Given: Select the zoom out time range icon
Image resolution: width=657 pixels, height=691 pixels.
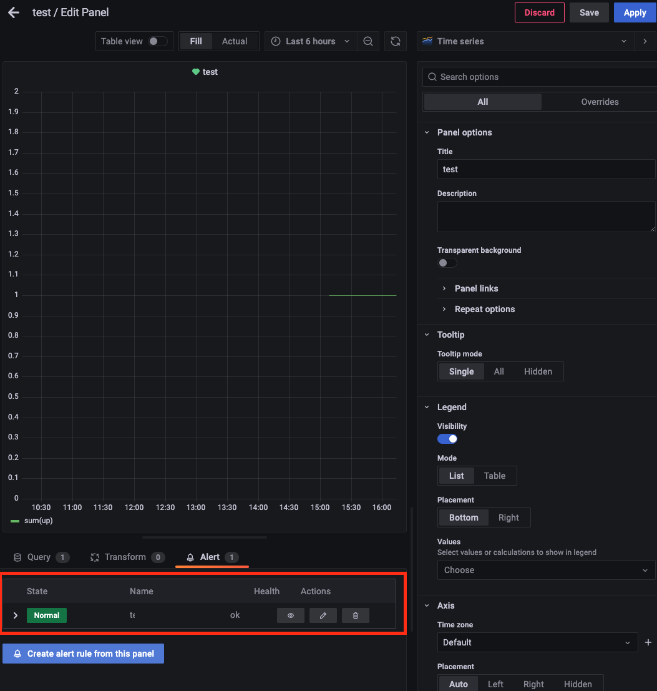Looking at the screenshot, I should (368, 41).
